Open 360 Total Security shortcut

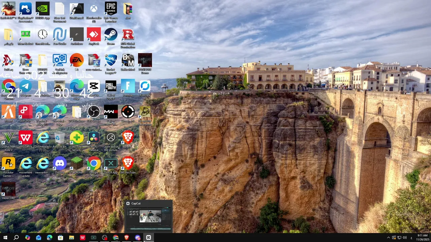pos(77,141)
